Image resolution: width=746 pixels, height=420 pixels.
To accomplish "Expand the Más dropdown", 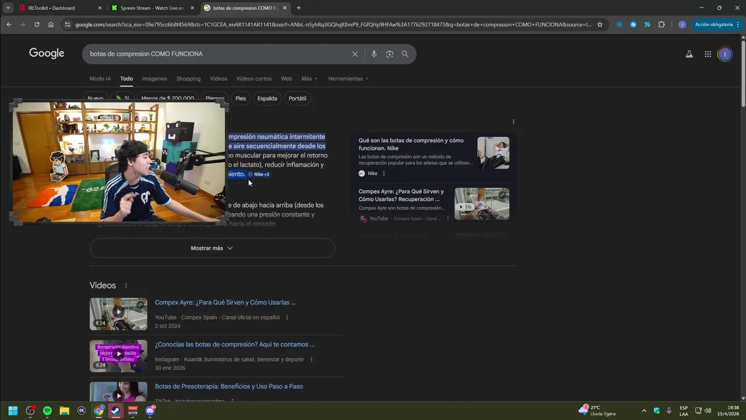I will [309, 79].
